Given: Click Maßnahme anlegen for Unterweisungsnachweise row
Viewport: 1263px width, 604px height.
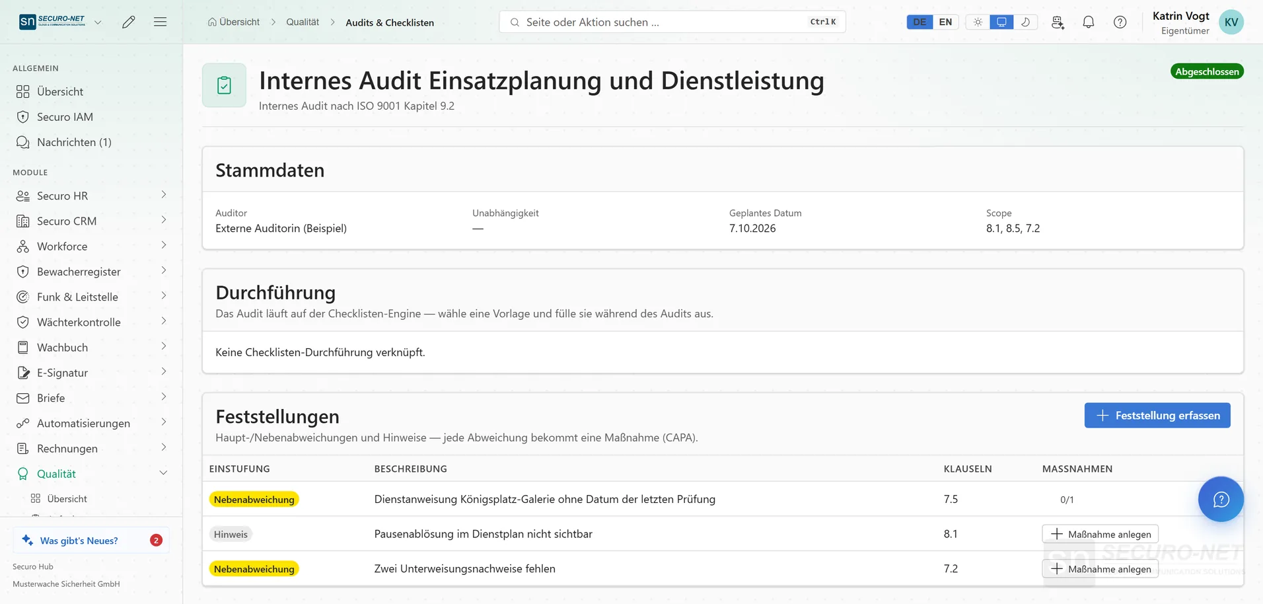Looking at the screenshot, I should pyautogui.click(x=1100, y=569).
